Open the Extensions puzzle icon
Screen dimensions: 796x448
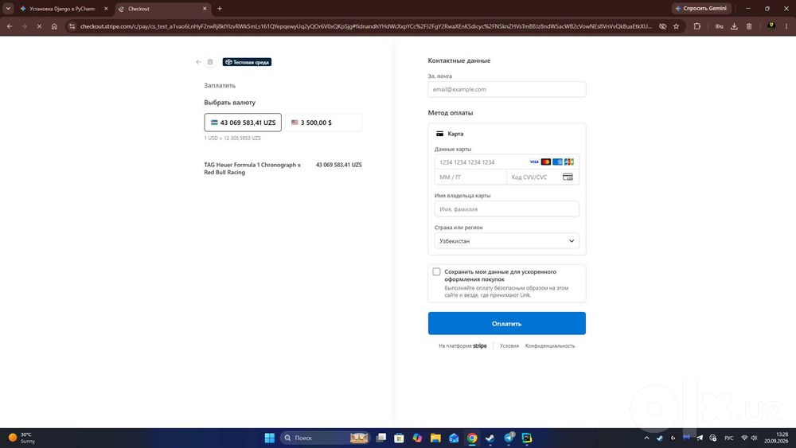click(697, 26)
